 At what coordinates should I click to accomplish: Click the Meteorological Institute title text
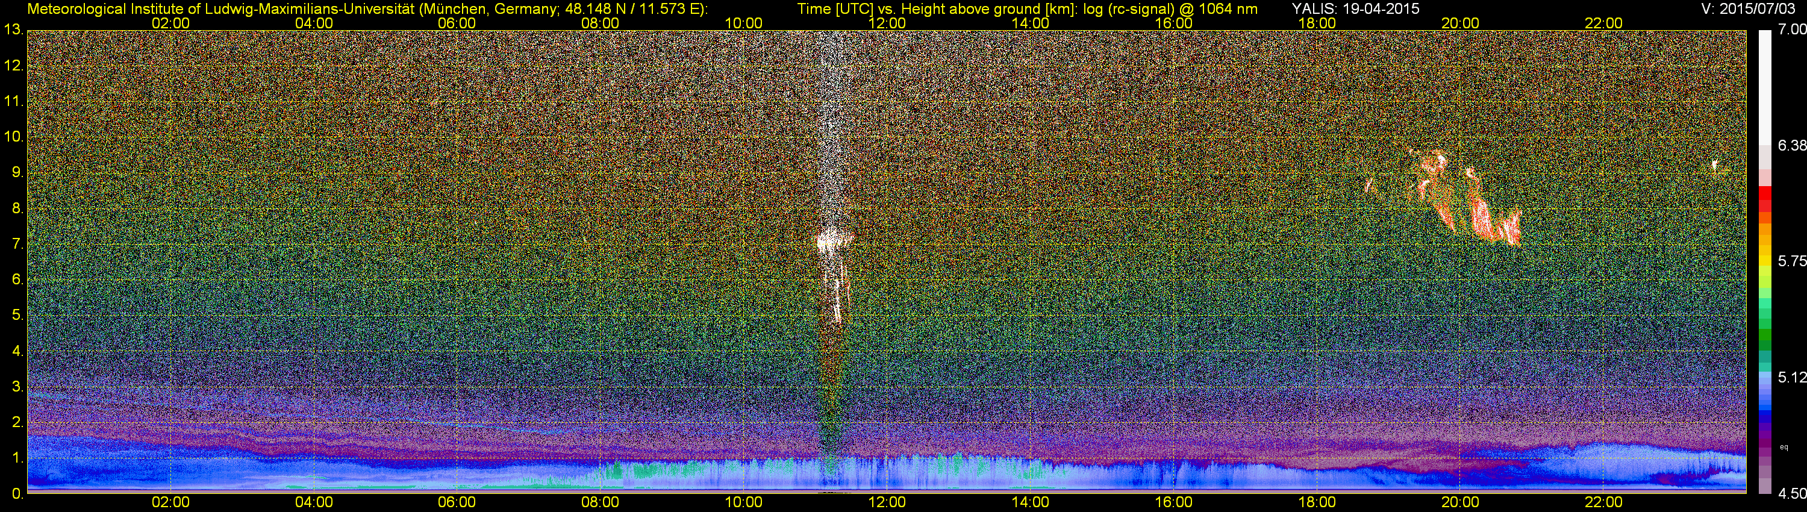pos(367,9)
